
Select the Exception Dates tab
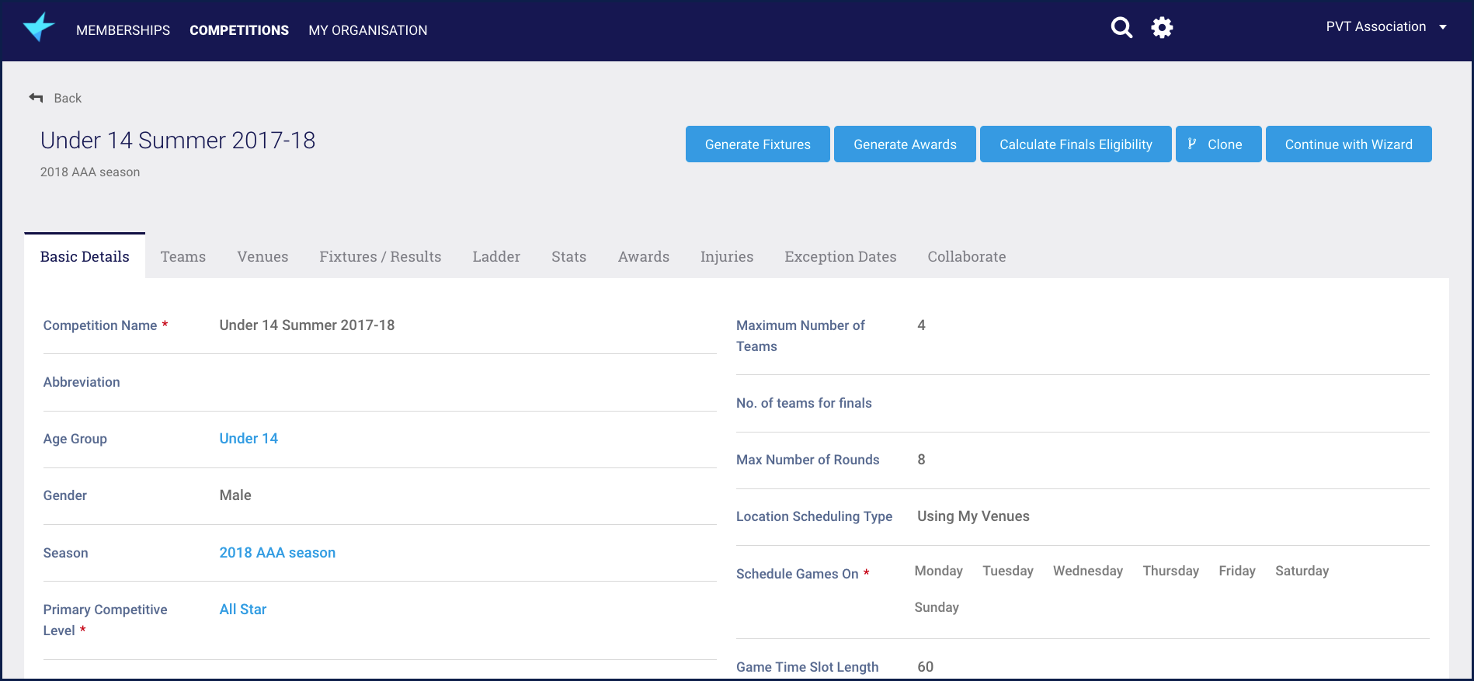[x=840, y=257]
